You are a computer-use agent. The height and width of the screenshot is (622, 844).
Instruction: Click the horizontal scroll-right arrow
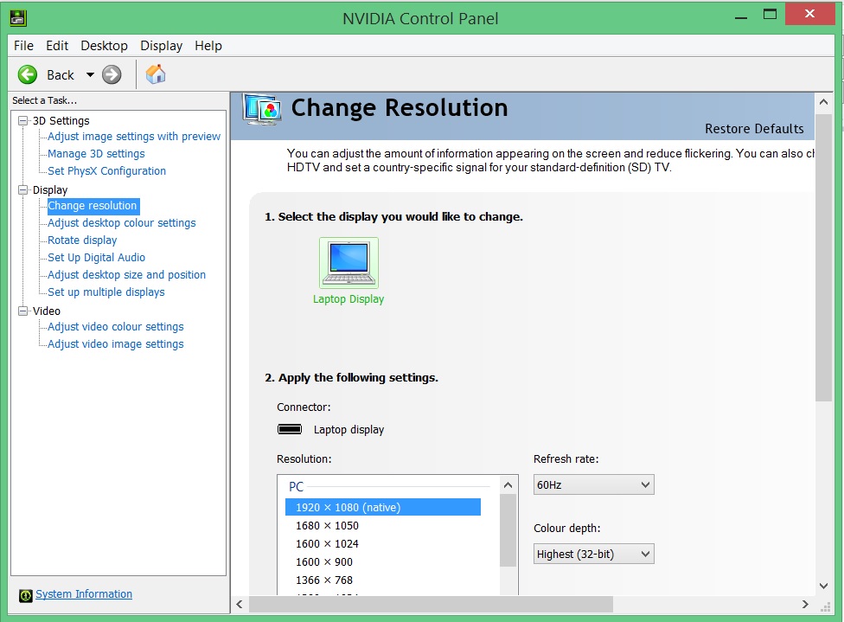(x=805, y=604)
